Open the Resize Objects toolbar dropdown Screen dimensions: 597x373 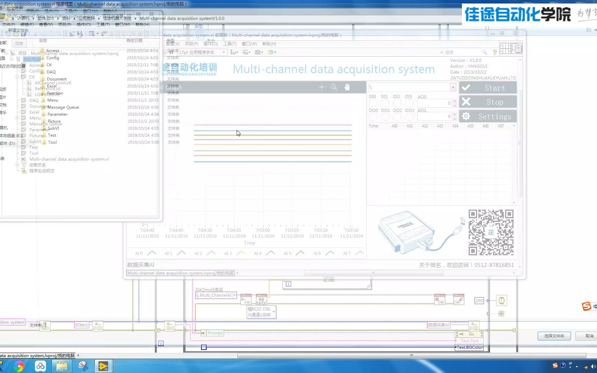[x=259, y=52]
